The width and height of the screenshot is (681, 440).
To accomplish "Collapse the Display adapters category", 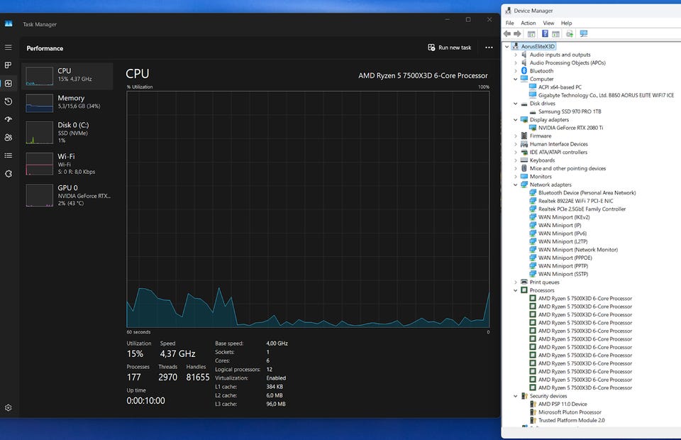I will coord(516,120).
